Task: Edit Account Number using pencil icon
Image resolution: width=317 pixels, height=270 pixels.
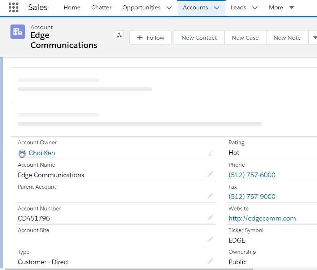Action: (210, 218)
